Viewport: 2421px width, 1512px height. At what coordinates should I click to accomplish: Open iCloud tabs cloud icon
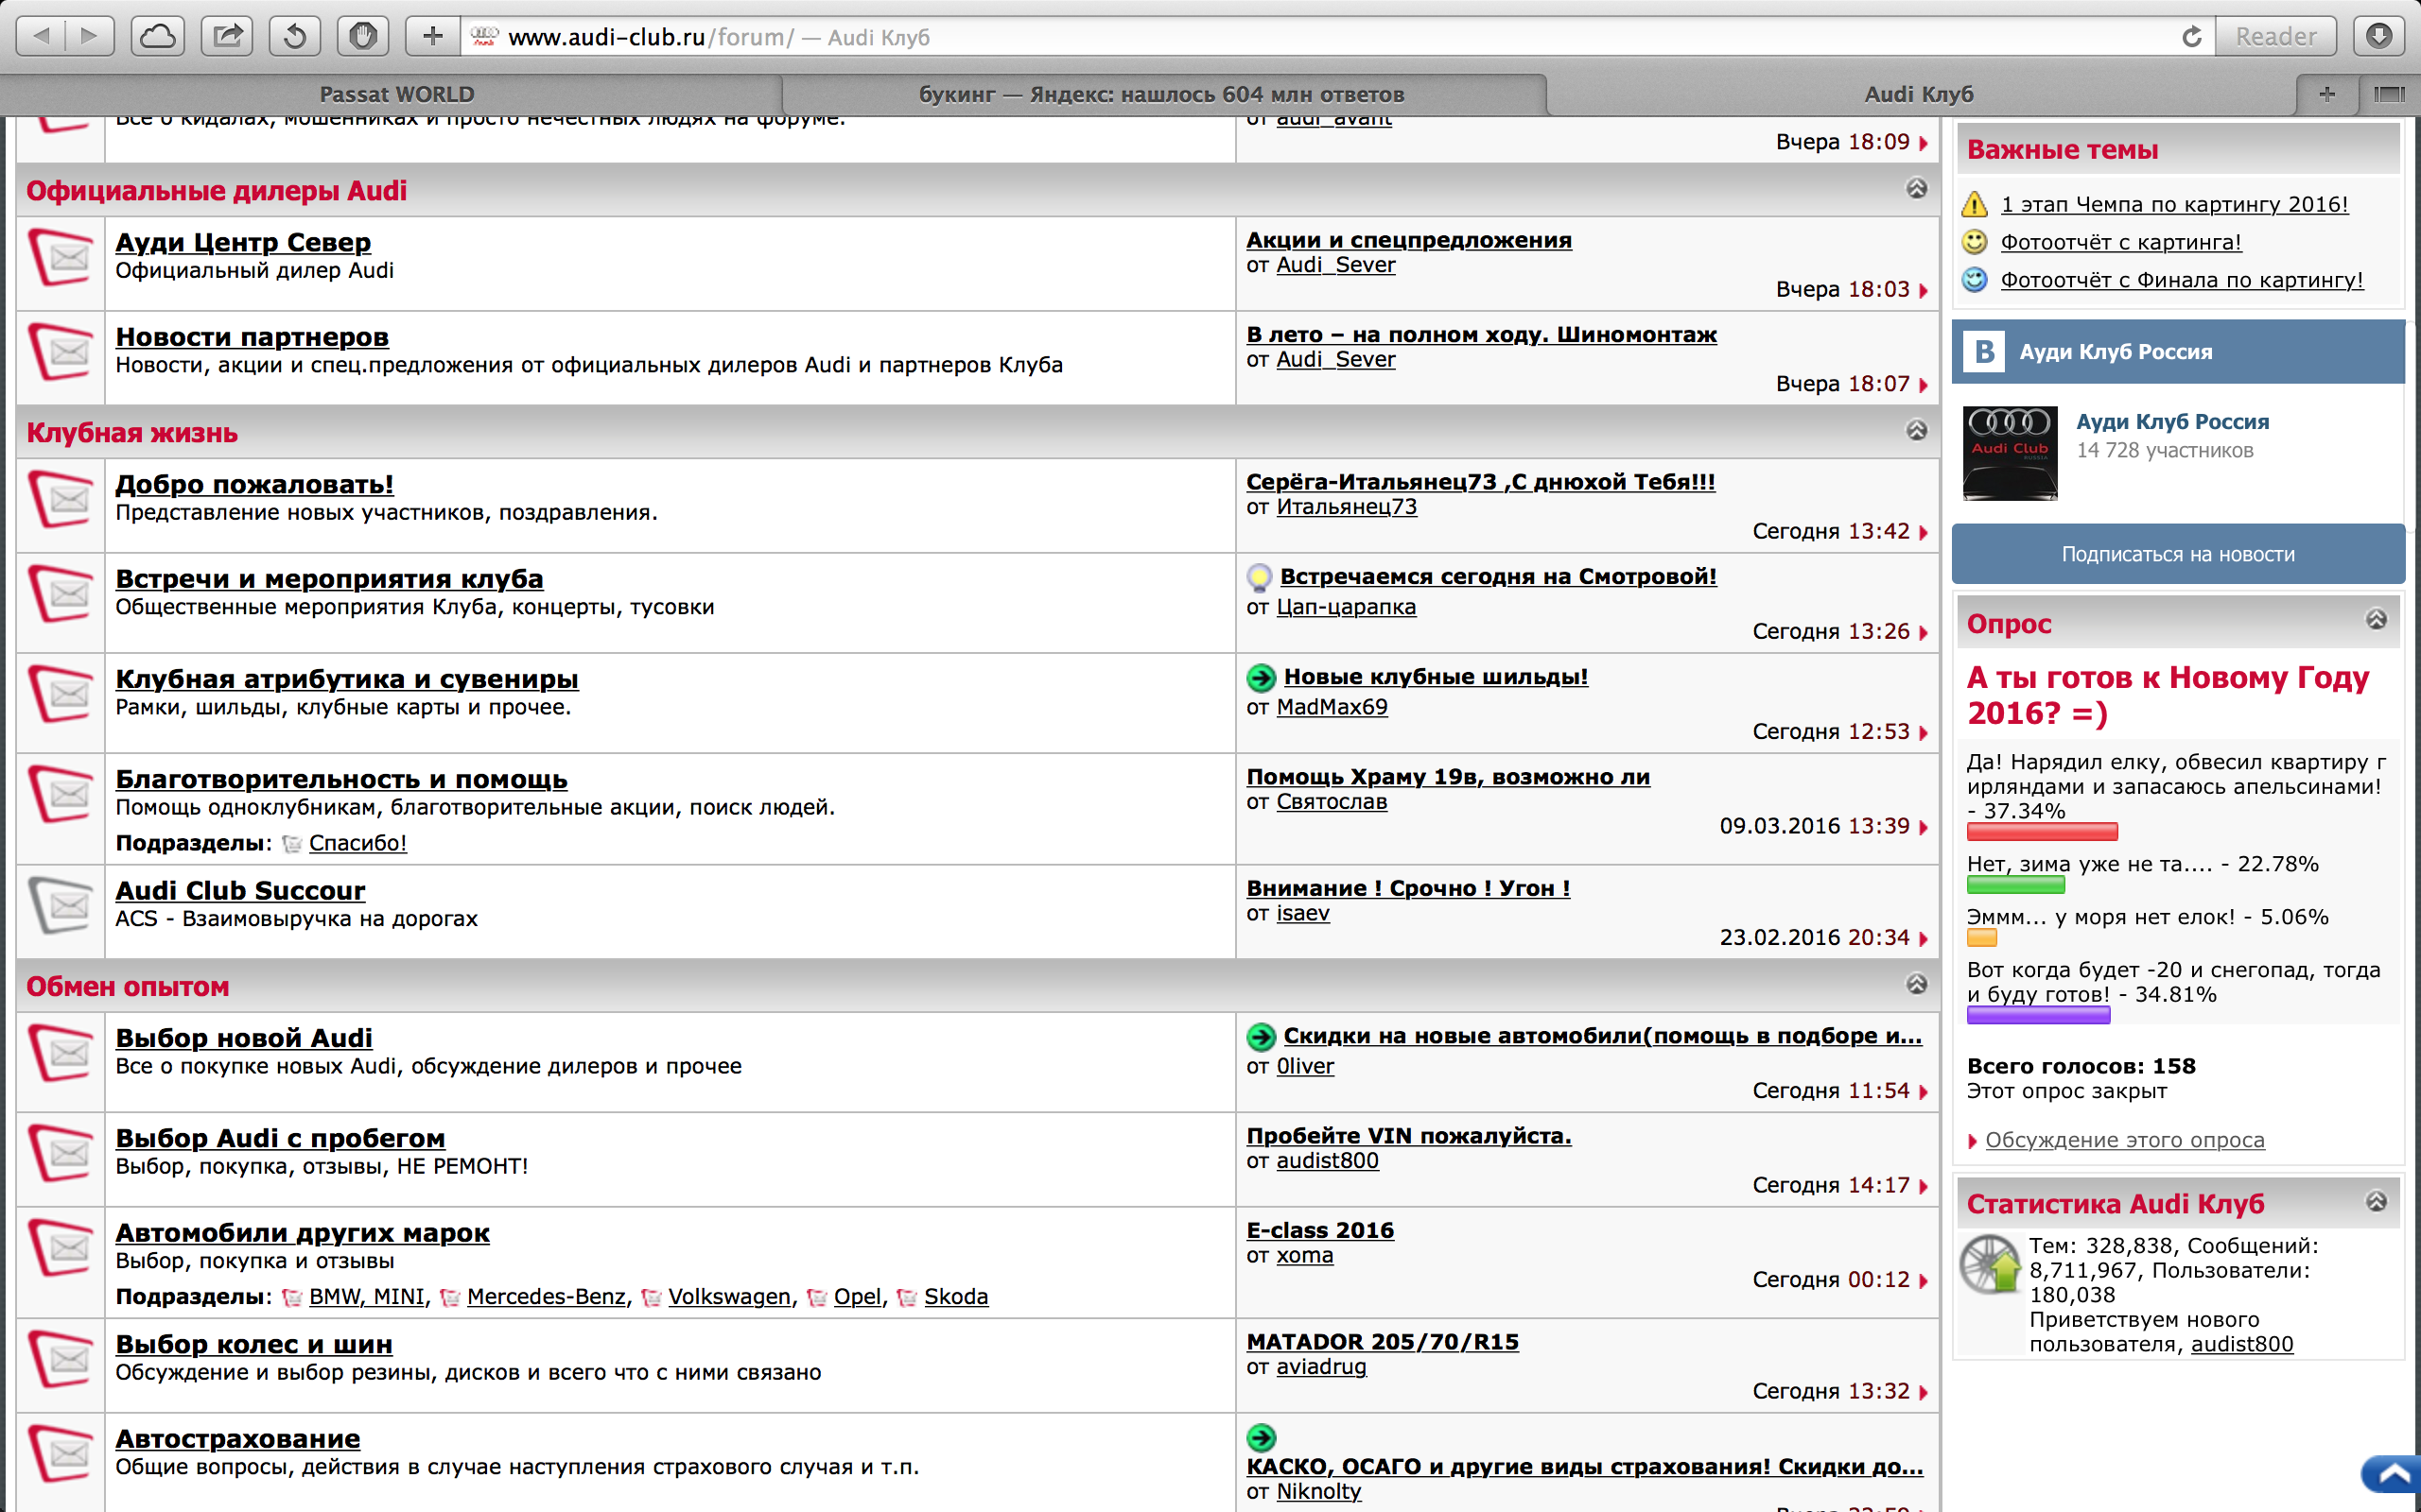158,37
